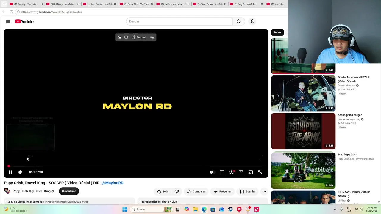Switch to the Donaty - YouTube tab
This screenshot has width=381, height=214.
point(25,4)
